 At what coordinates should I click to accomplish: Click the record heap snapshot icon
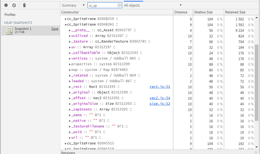[x=6, y=5]
